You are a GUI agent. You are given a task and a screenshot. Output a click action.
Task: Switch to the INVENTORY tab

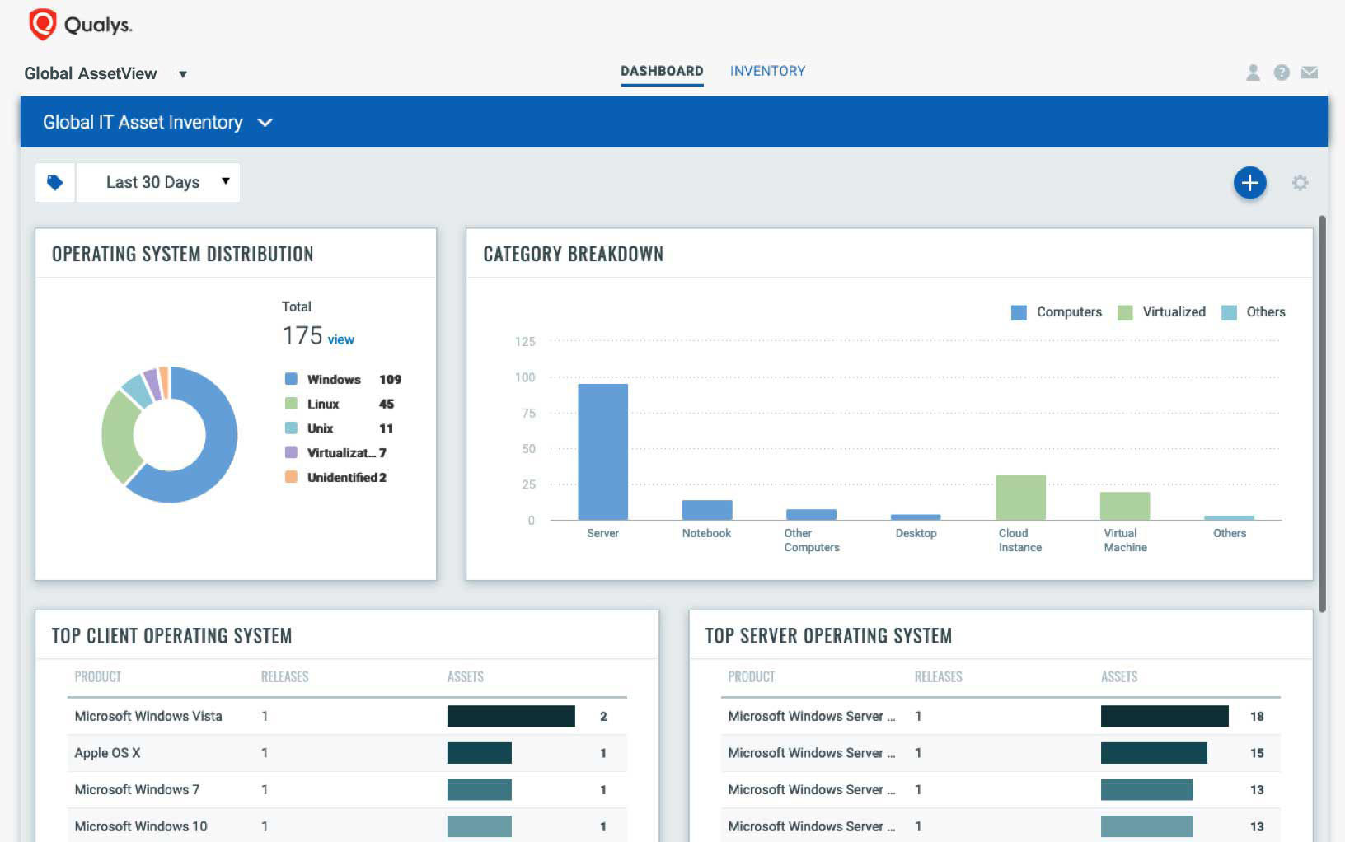[x=767, y=71]
